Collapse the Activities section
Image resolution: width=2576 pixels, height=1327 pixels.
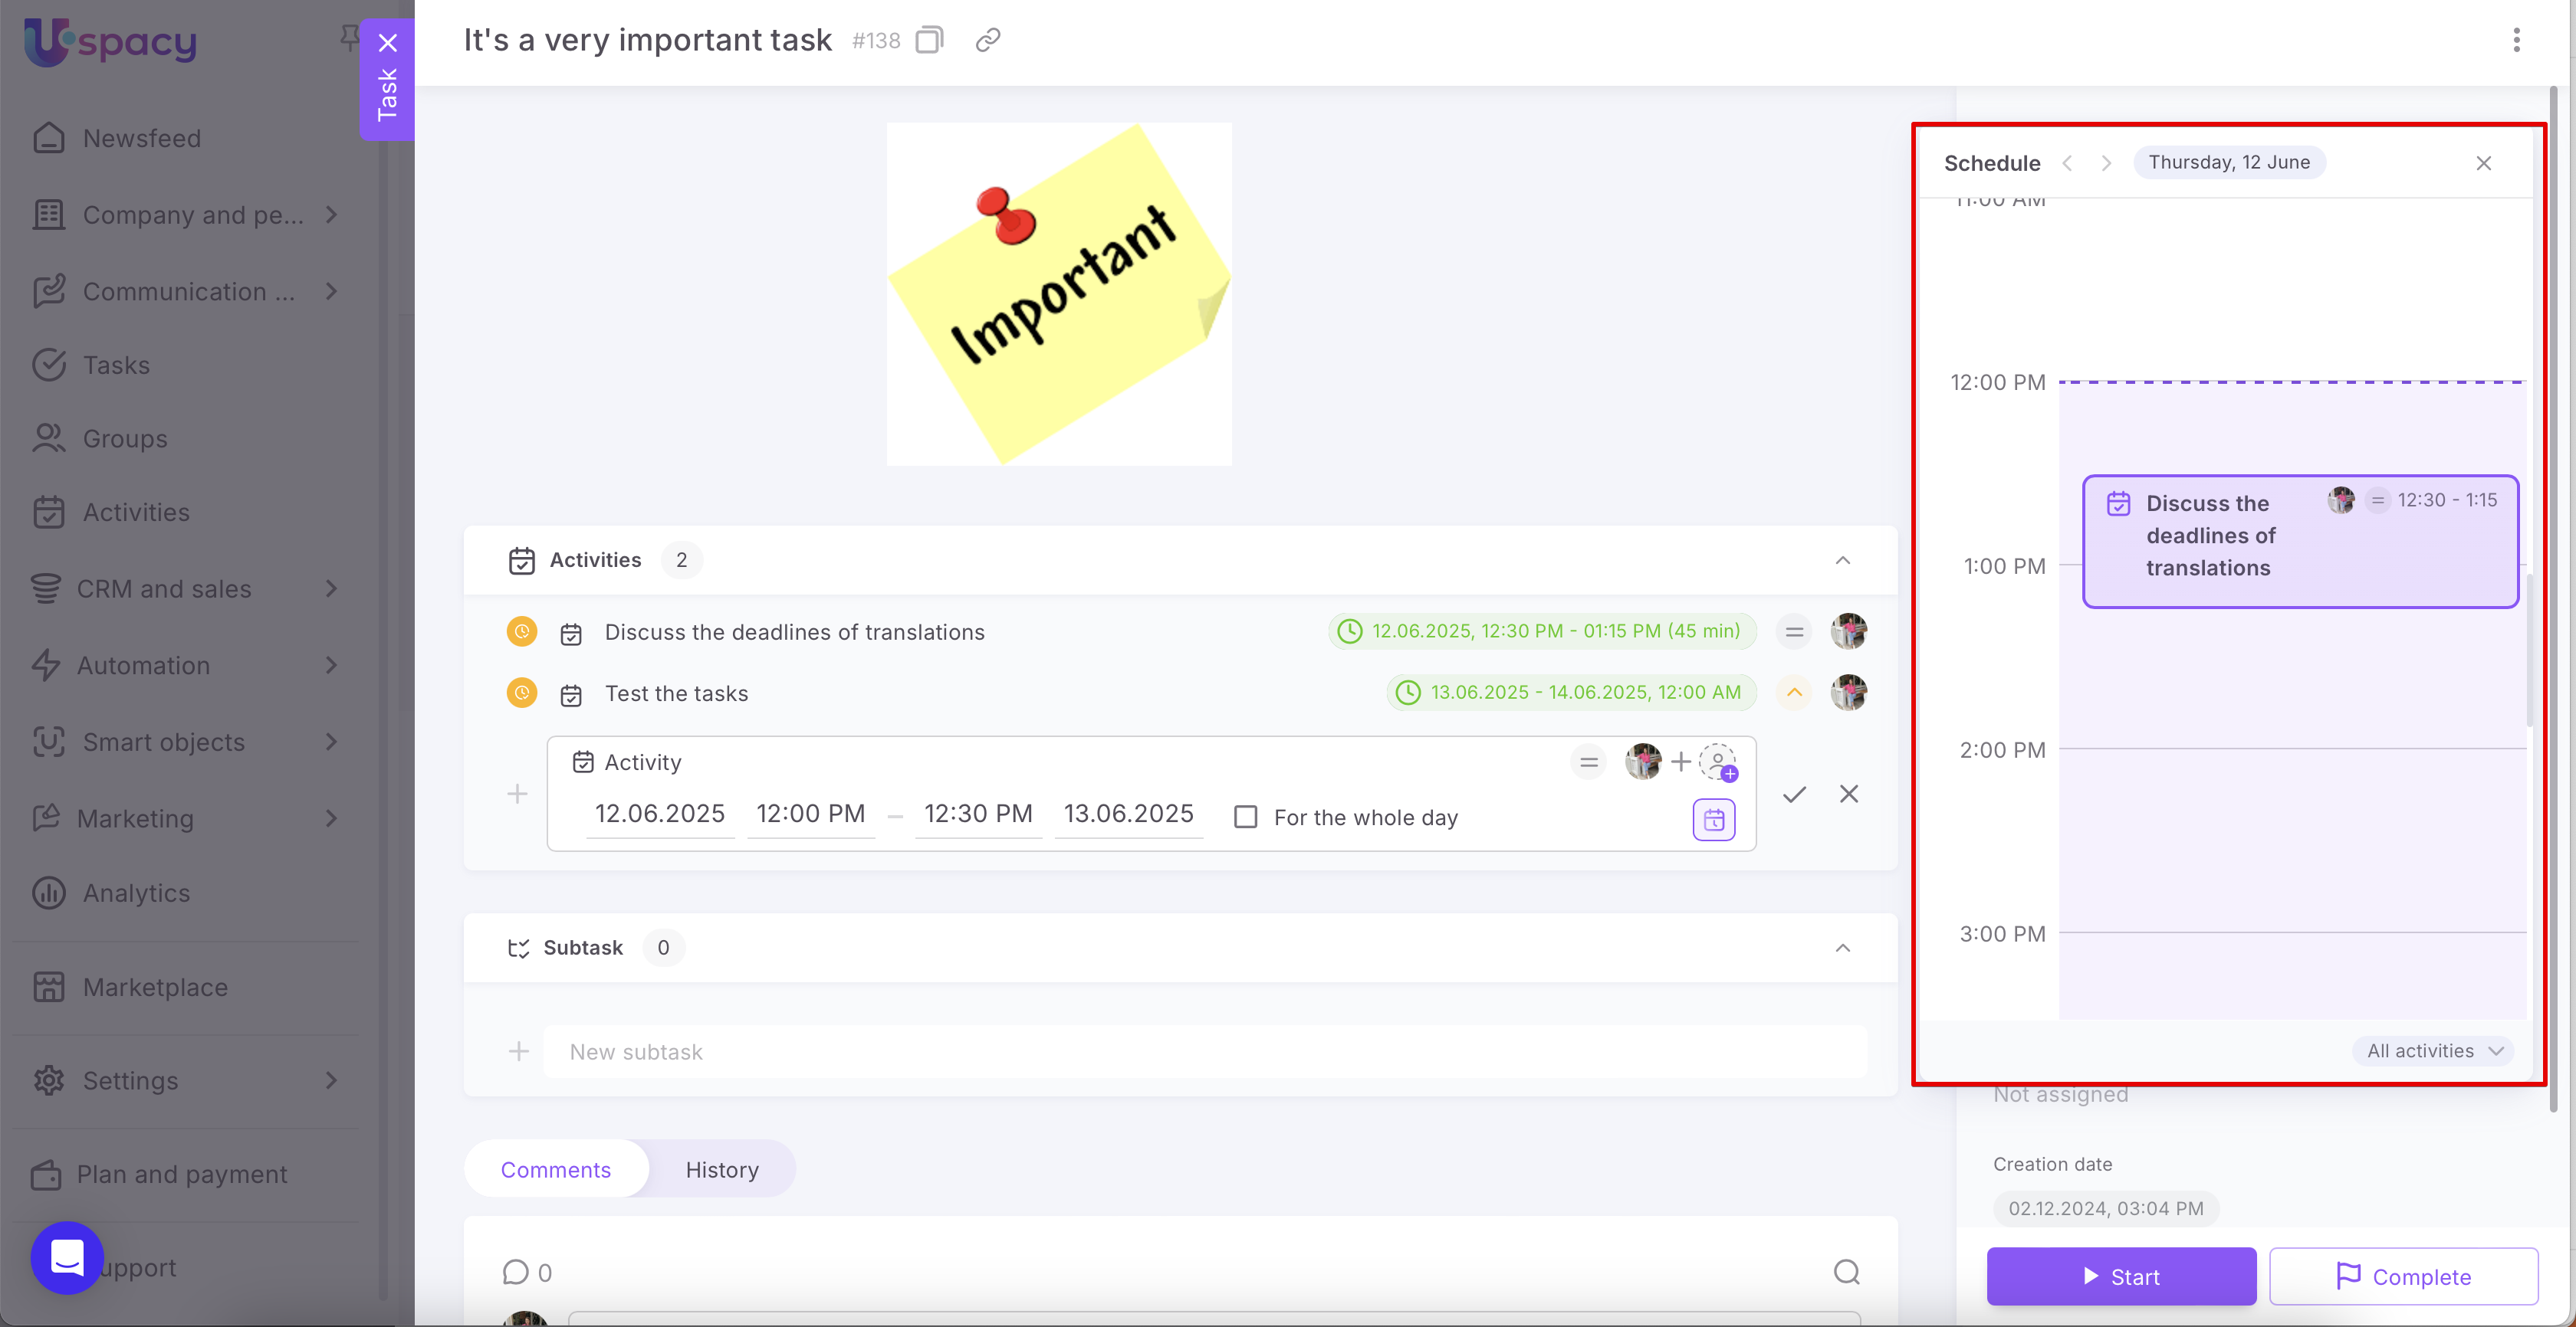tap(1842, 559)
